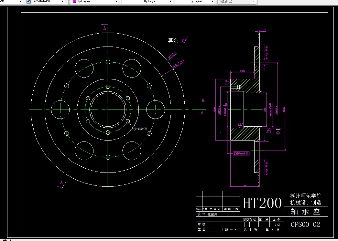Viewport: 338px width, 241px height.
Task: Select the R0.02 A tolerance frame
Action: [241, 153]
